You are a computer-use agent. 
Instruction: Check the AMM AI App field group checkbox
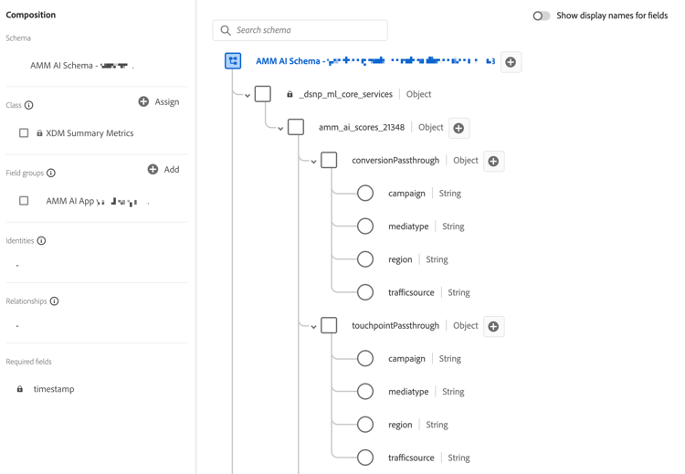[x=24, y=201]
